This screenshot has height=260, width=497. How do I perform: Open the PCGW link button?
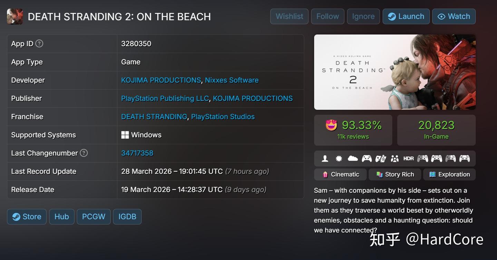(x=94, y=217)
